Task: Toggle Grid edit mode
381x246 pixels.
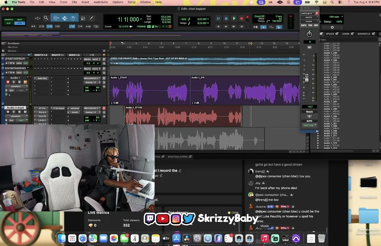Action: (x=20, y=23)
